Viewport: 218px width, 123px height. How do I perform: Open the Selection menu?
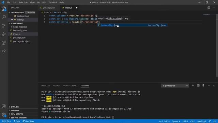click(23, 2)
